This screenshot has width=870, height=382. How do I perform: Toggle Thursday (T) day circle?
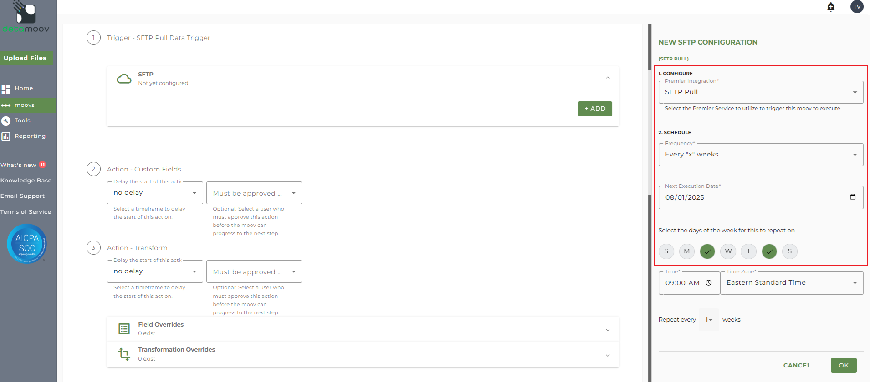[x=748, y=251]
